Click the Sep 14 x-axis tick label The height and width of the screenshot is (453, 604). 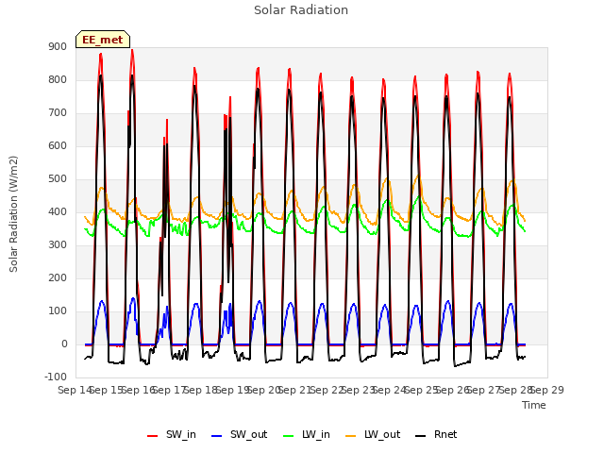[75, 390]
